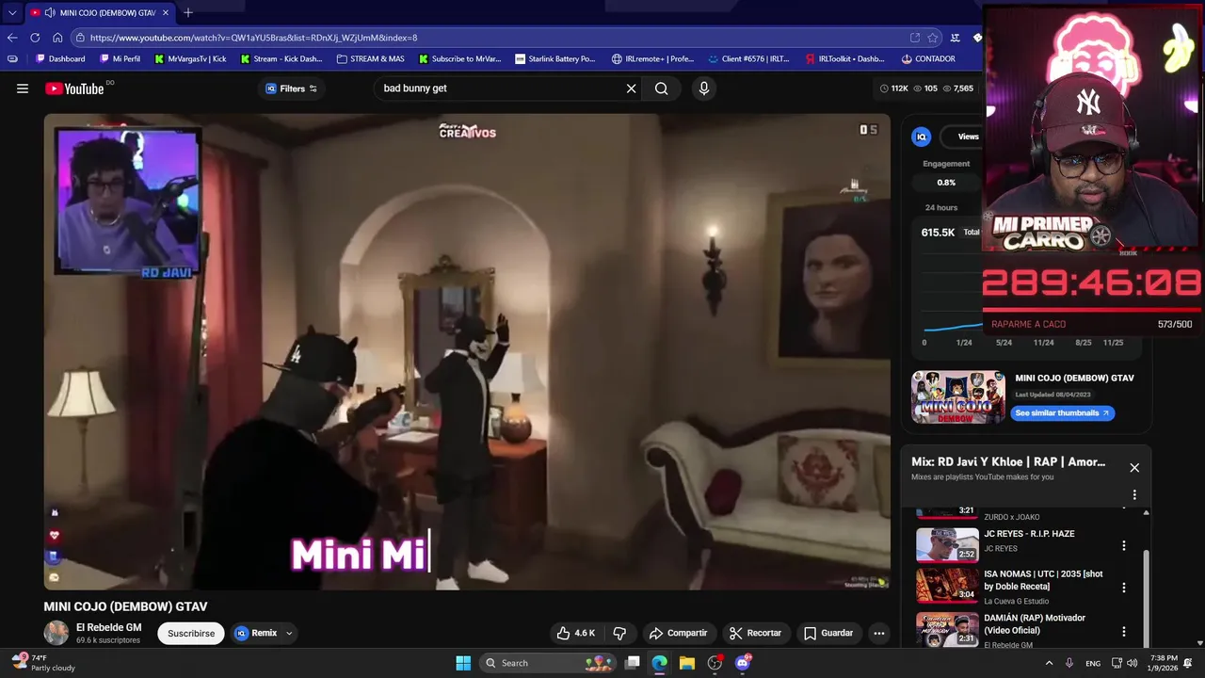This screenshot has height=678, width=1205.
Task: Clear the search text with X
Action: [632, 89]
